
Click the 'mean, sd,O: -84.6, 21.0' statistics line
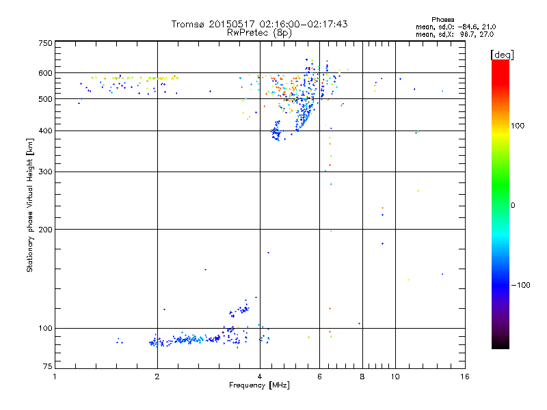(455, 27)
